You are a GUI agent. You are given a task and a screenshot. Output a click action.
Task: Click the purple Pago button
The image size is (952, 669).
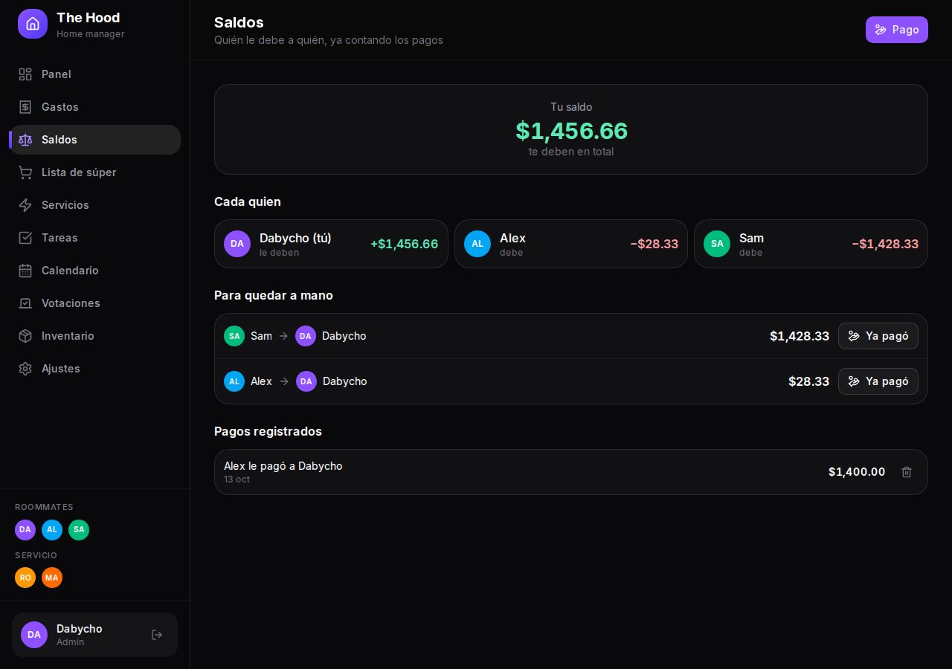[x=897, y=30]
